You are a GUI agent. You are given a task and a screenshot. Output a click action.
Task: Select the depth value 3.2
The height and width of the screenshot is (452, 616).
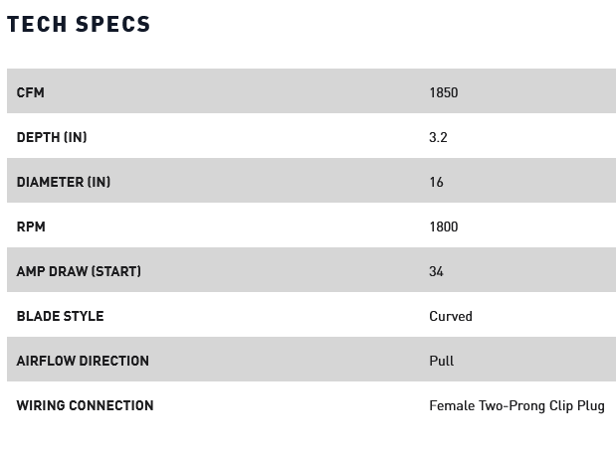pyautogui.click(x=438, y=137)
